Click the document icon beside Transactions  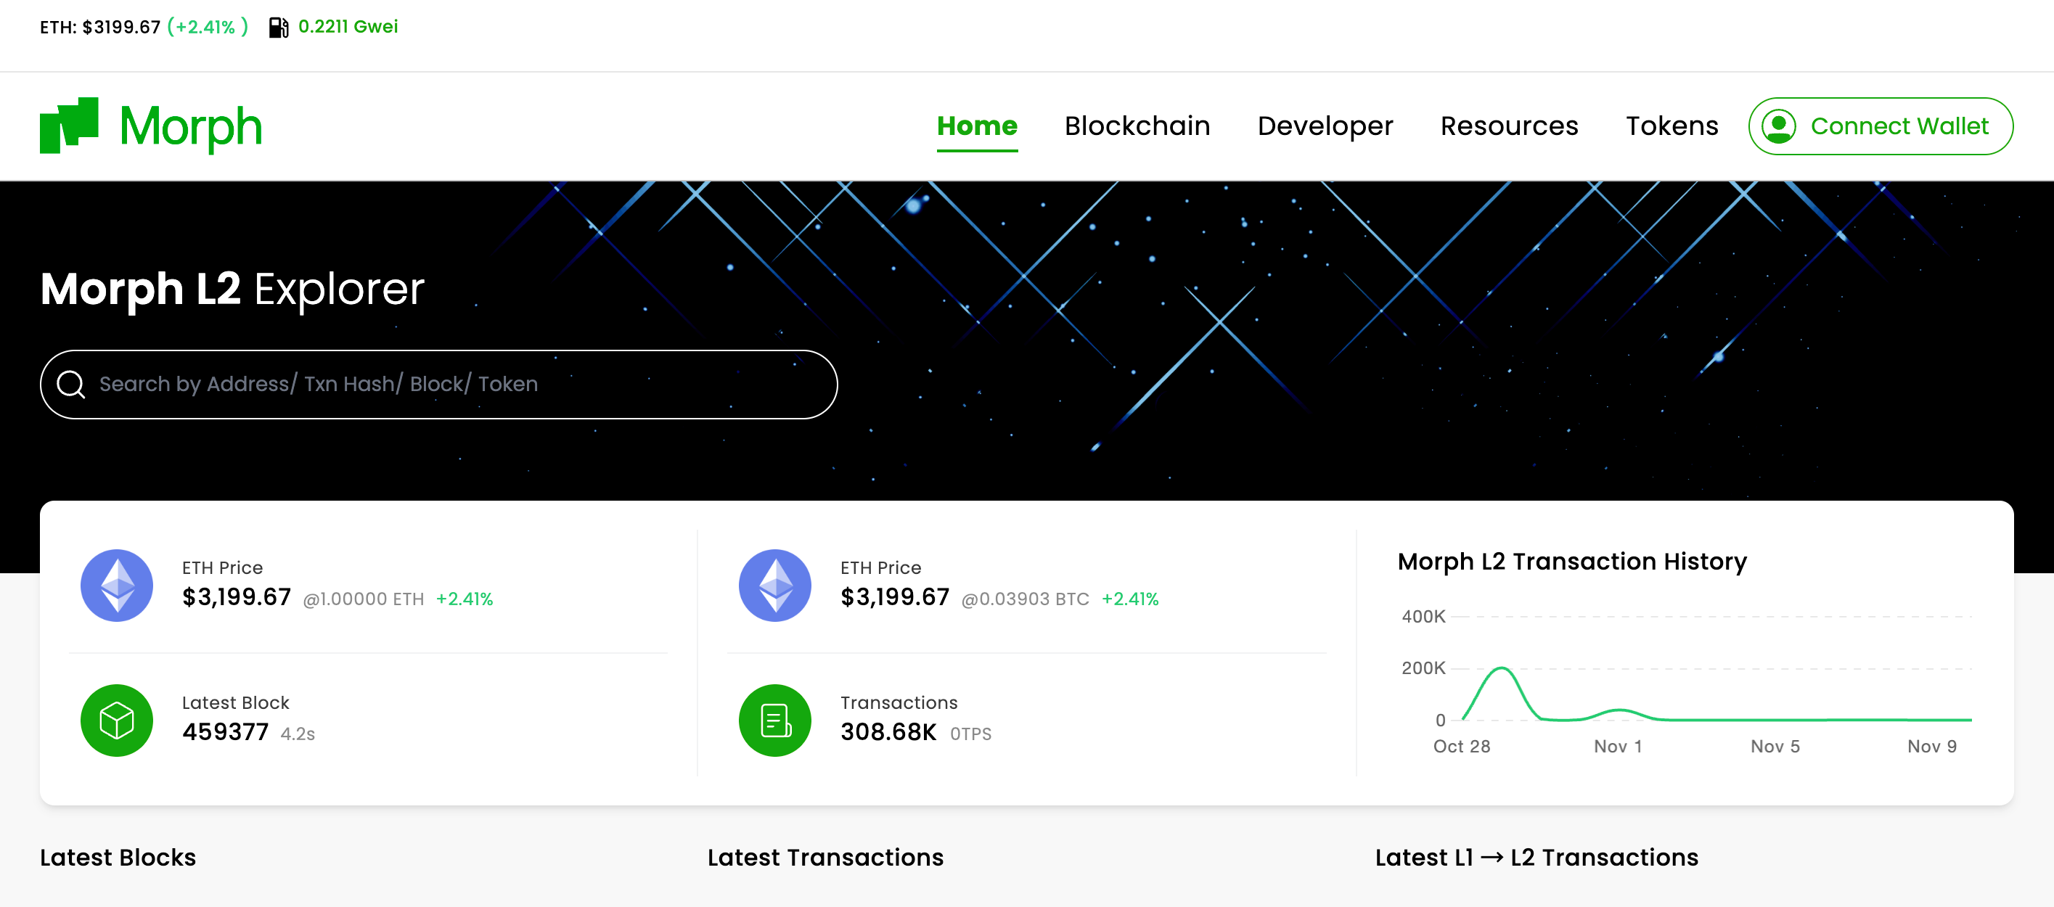(774, 720)
